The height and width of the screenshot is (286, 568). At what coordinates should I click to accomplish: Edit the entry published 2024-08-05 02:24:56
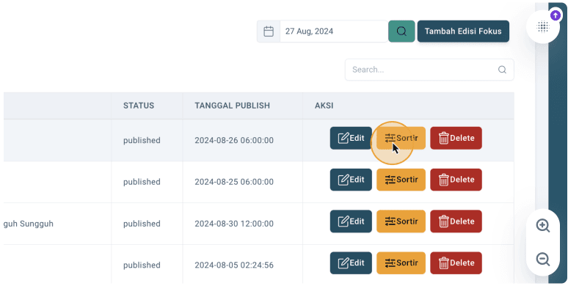351,263
